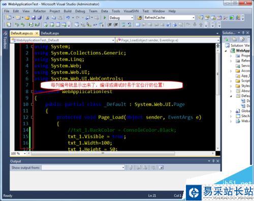
Task: Click the editor vertical scrollbar thumb
Action: pos(218,74)
